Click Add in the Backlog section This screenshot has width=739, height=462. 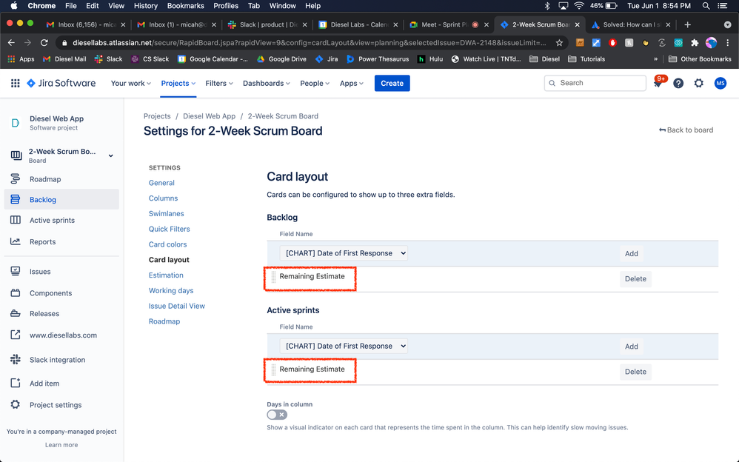(632, 254)
